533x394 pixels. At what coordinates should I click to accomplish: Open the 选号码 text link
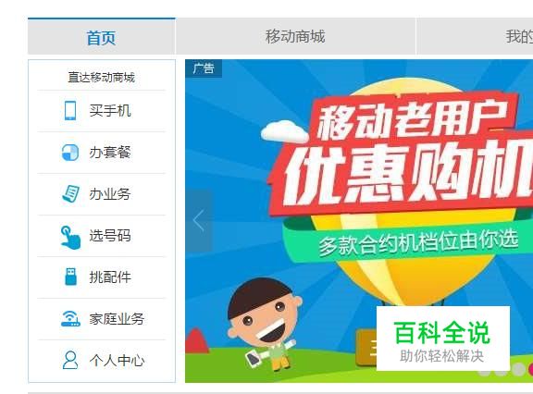click(x=110, y=235)
